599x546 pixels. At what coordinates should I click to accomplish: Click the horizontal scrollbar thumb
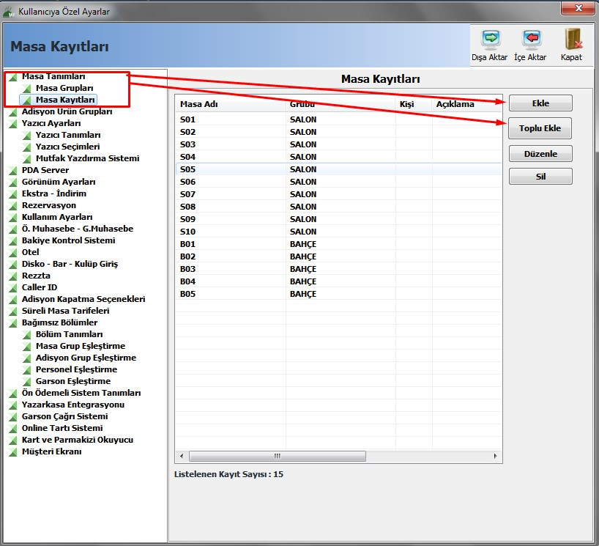[x=278, y=456]
